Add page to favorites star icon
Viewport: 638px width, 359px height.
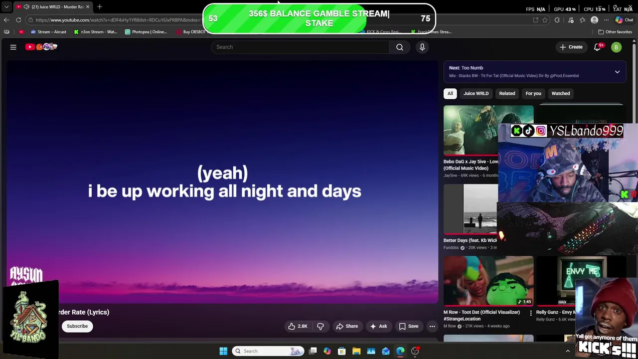coord(545,20)
